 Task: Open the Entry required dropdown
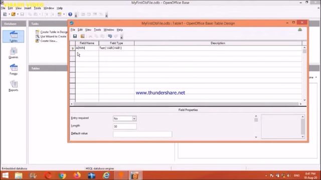click(x=134, y=118)
